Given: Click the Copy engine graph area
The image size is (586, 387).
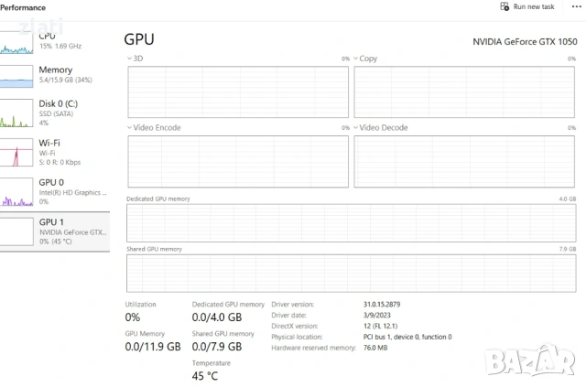Looking at the screenshot, I should tap(465, 91).
